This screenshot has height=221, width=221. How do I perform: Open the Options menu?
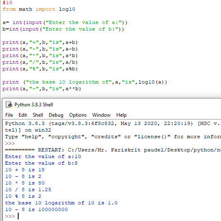(x=78, y=115)
